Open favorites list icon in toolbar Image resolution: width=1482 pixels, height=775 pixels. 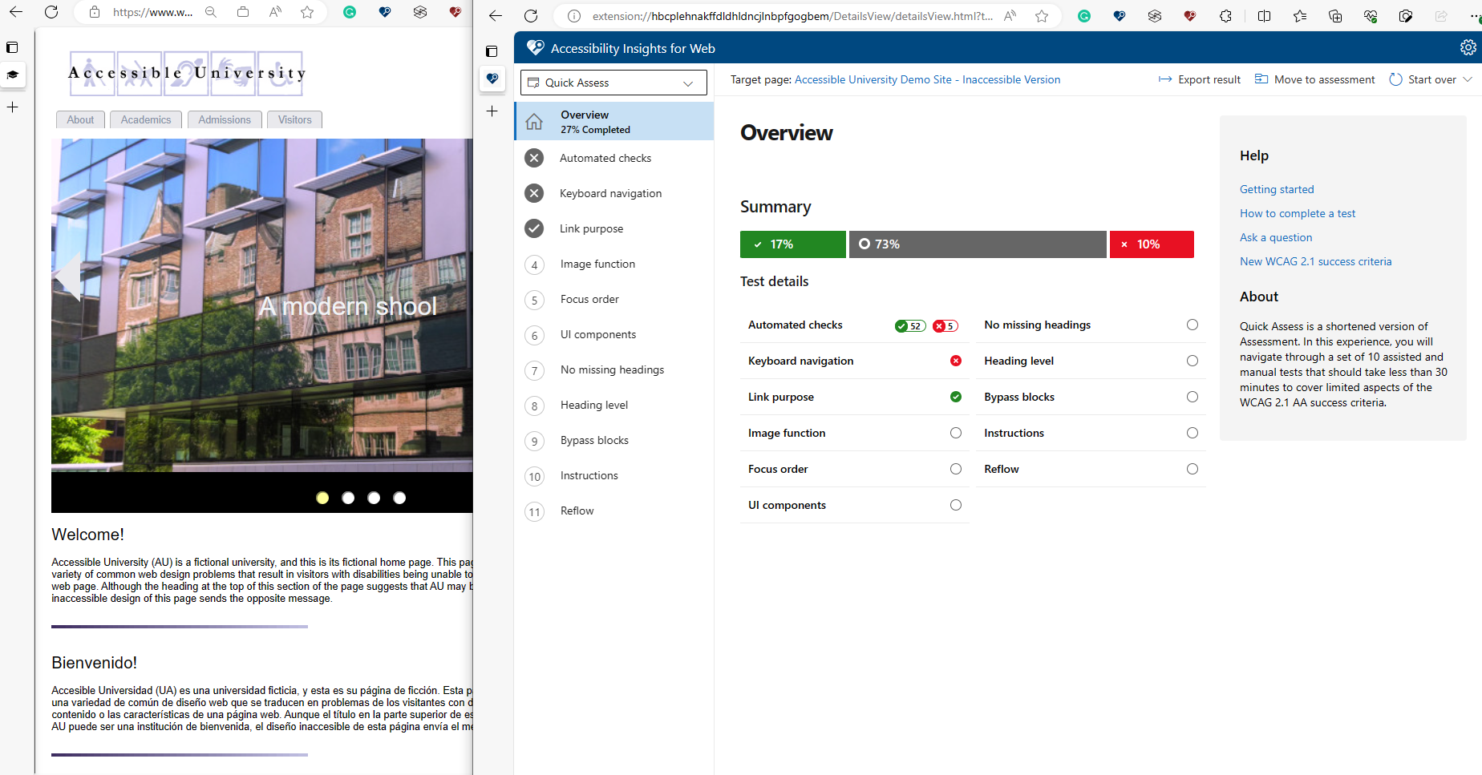1300,16
